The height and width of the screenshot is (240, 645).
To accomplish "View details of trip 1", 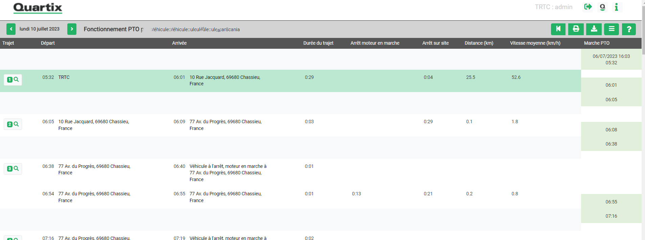I will 13,80.
